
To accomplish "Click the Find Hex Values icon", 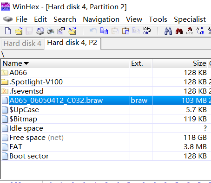I will tap(190, 31).
